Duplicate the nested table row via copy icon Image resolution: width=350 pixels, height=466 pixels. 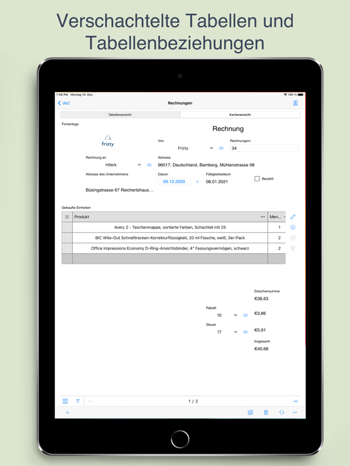(293, 238)
